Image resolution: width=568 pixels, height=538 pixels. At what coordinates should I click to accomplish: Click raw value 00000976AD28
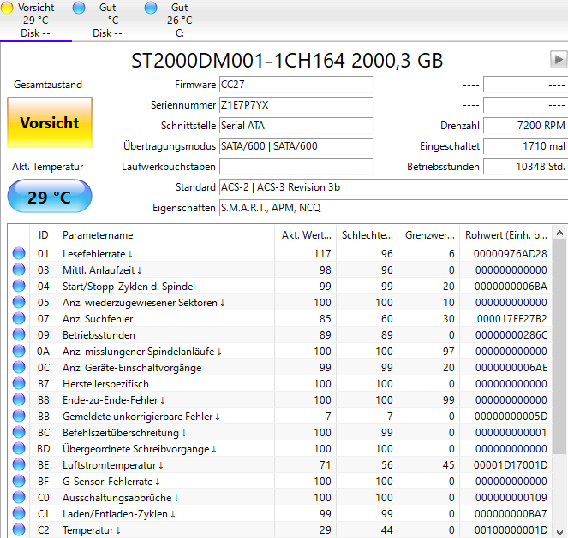pos(511,254)
